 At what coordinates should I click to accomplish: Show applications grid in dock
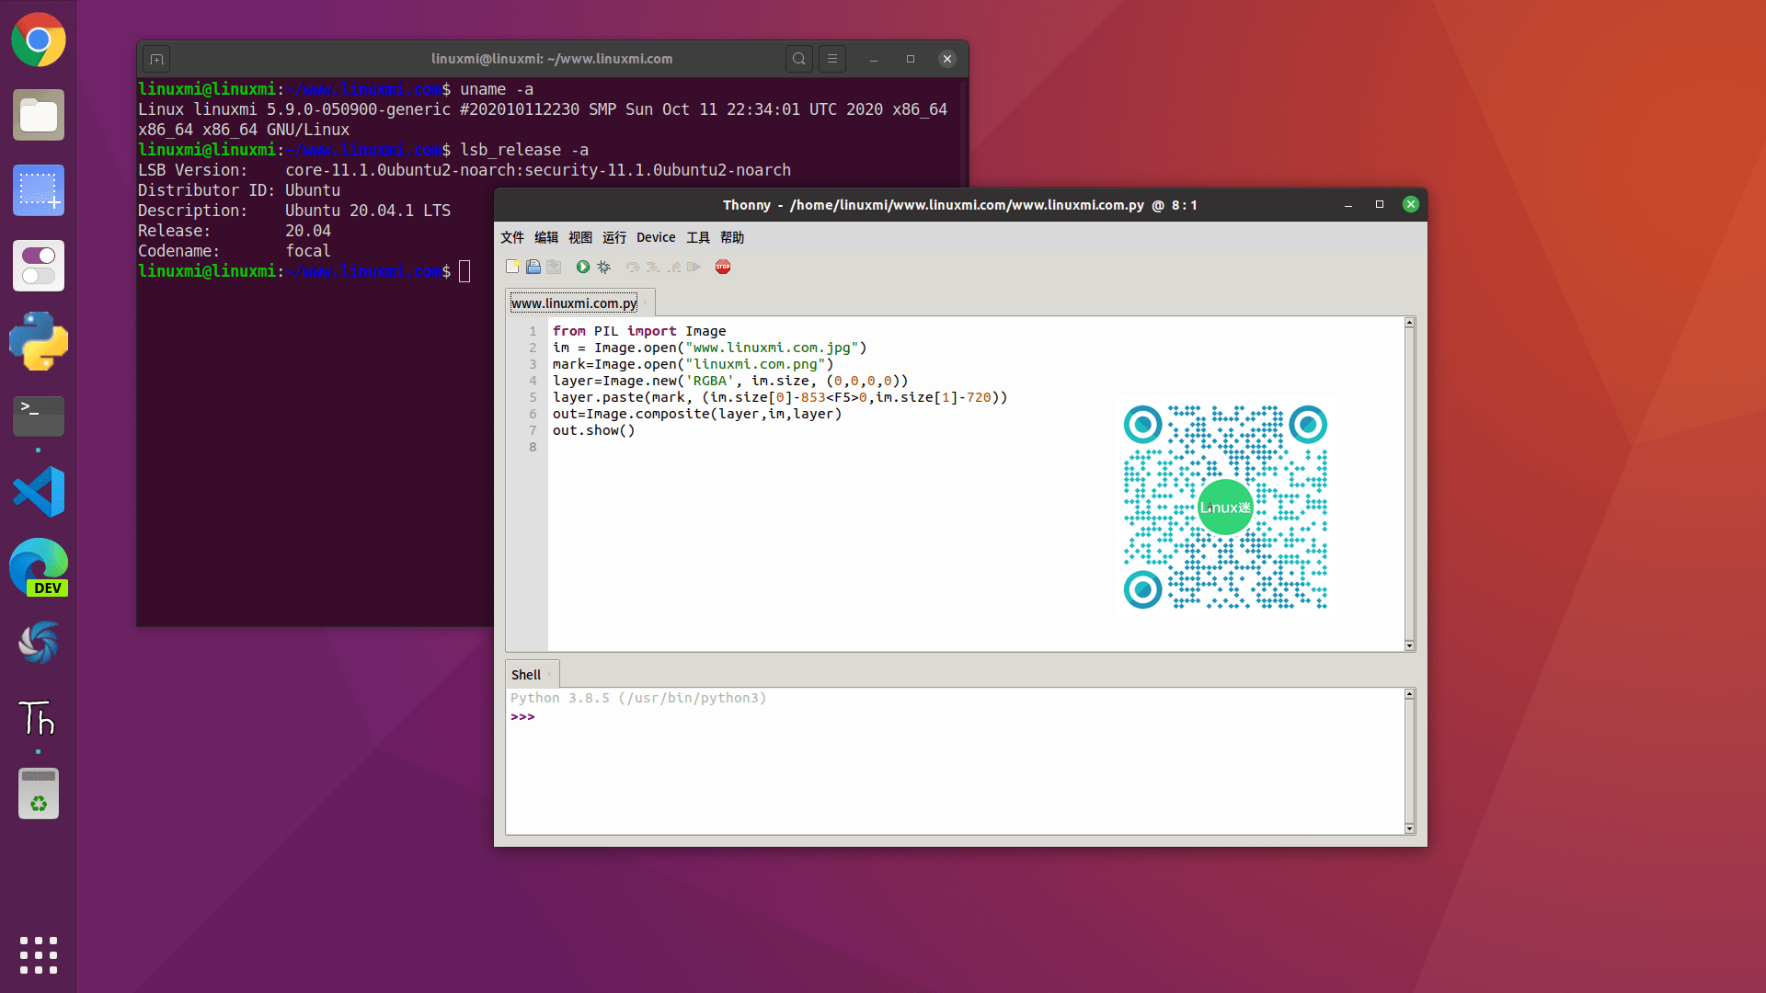pos(39,955)
